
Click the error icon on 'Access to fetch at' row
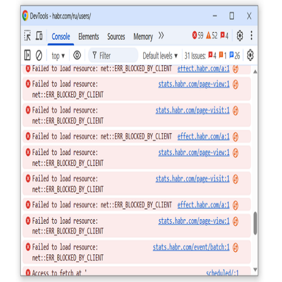click(x=28, y=272)
